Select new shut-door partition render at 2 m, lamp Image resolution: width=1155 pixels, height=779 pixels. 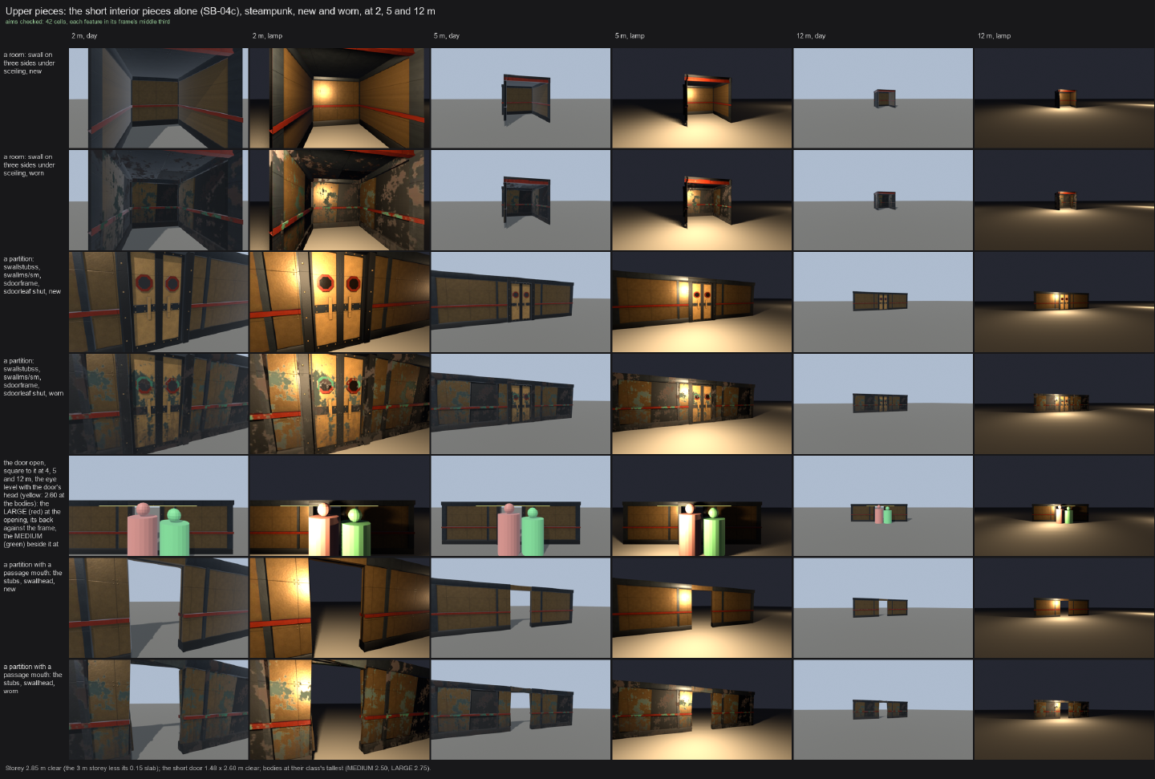point(339,302)
